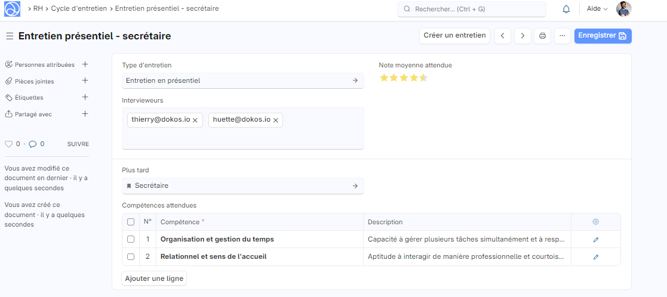This screenshot has width=667, height=297.
Task: Open the Aide dropdown menu
Action: 597,9
